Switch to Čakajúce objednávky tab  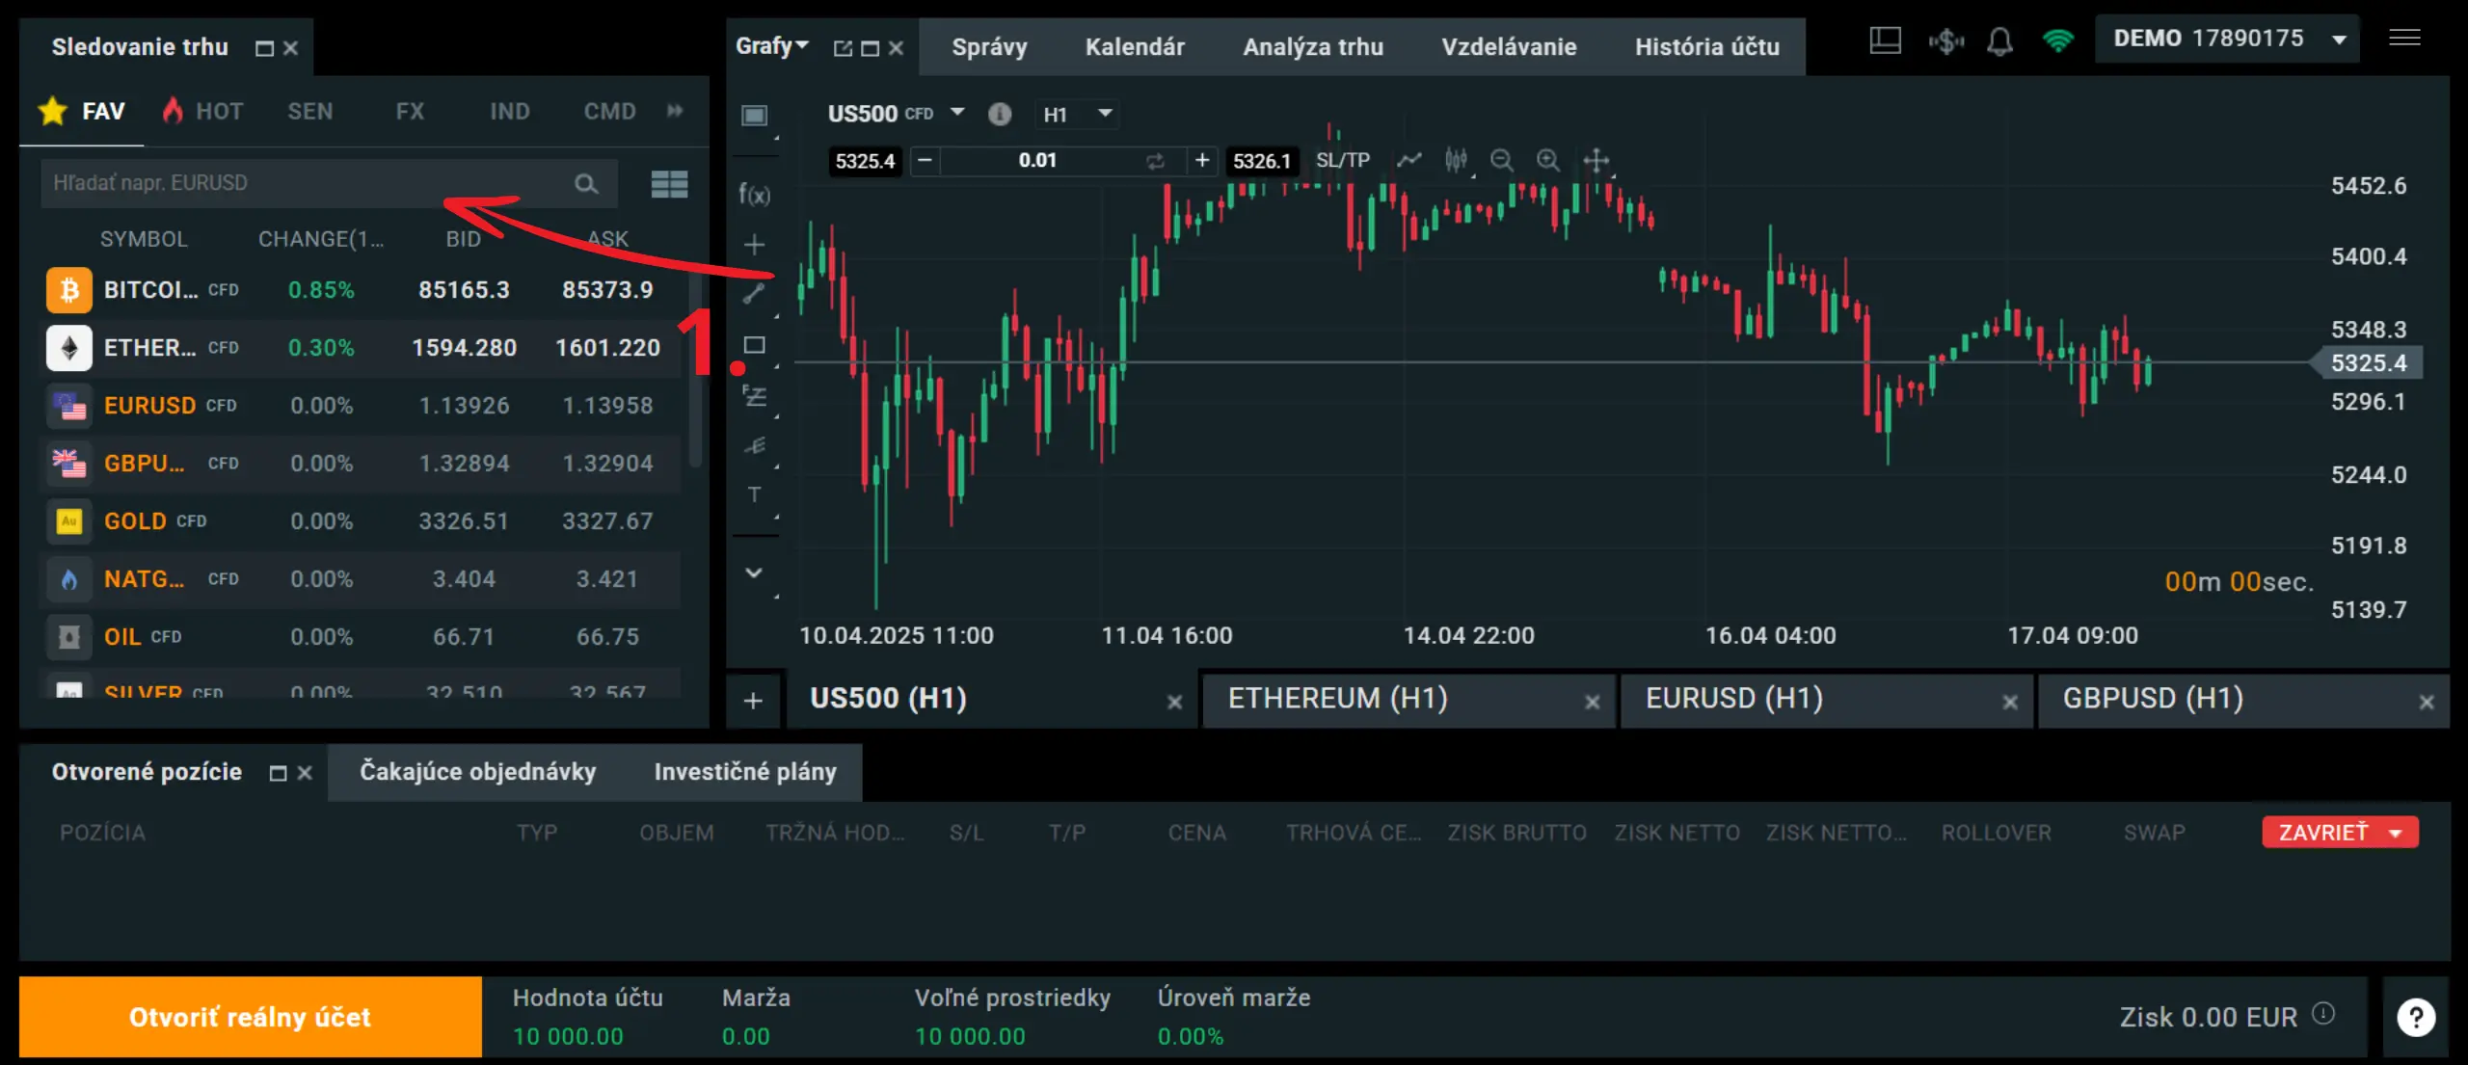pos(478,771)
